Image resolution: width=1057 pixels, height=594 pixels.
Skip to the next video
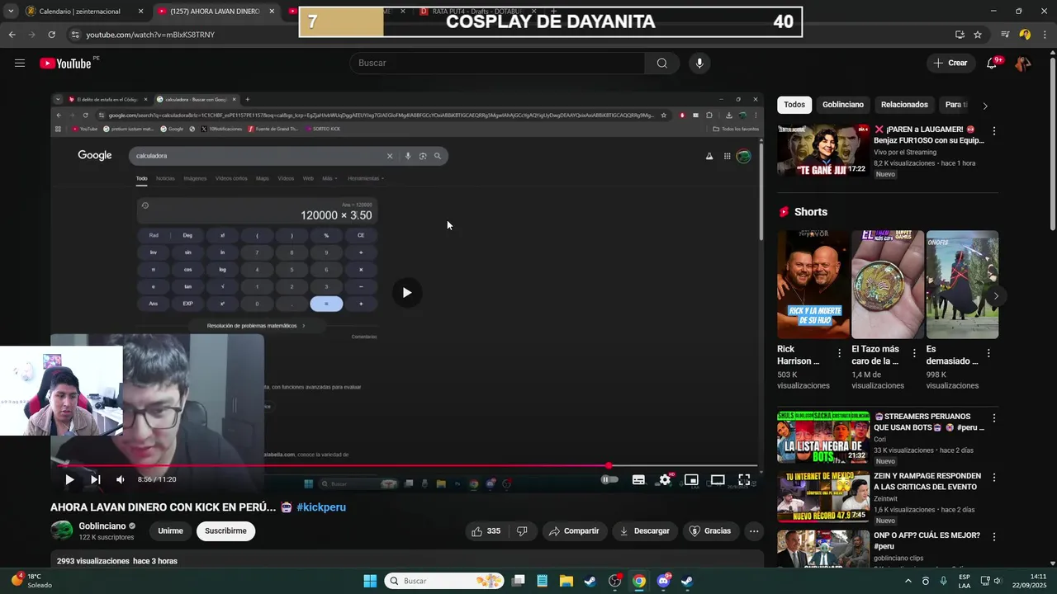tap(95, 479)
